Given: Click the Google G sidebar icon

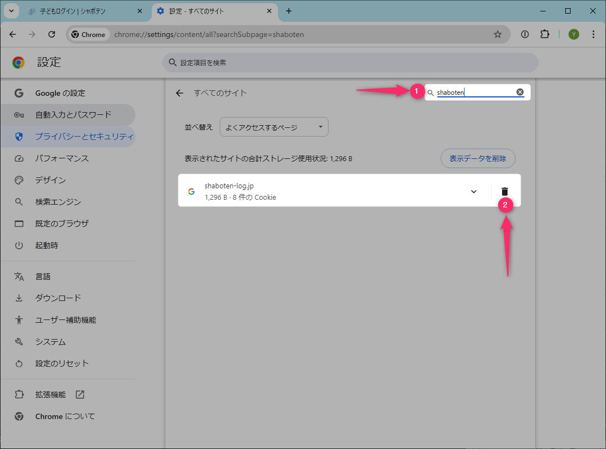Looking at the screenshot, I should [18, 93].
